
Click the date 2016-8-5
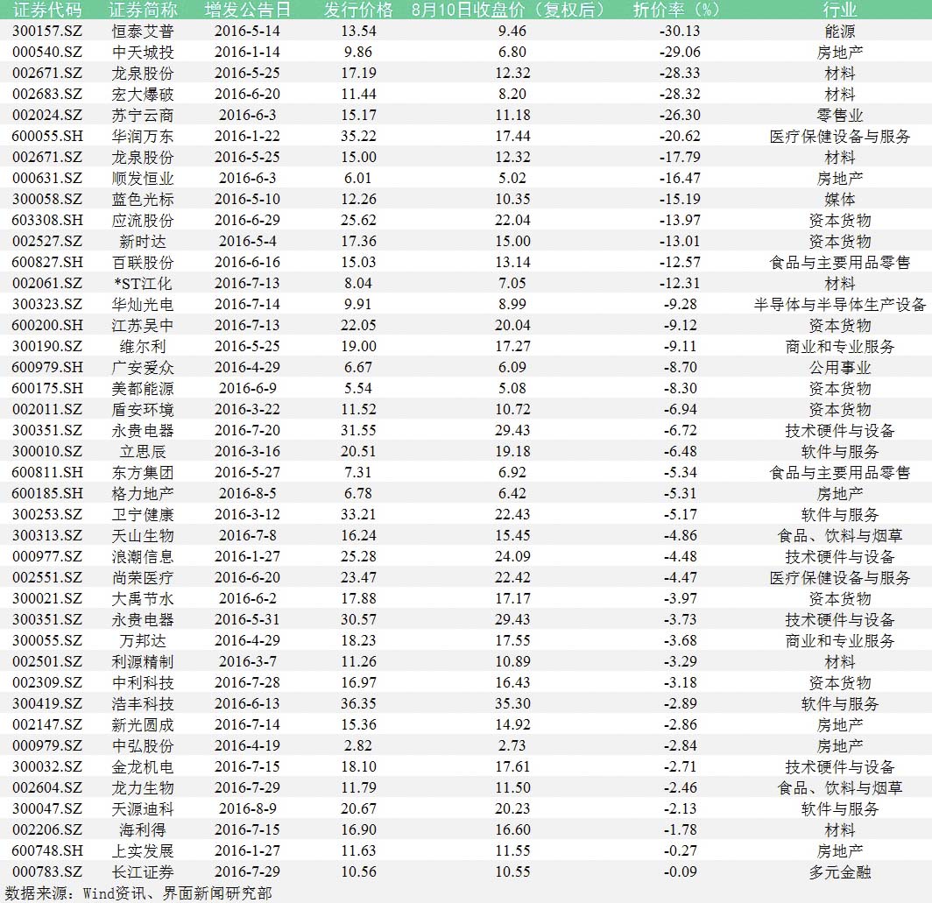click(247, 493)
